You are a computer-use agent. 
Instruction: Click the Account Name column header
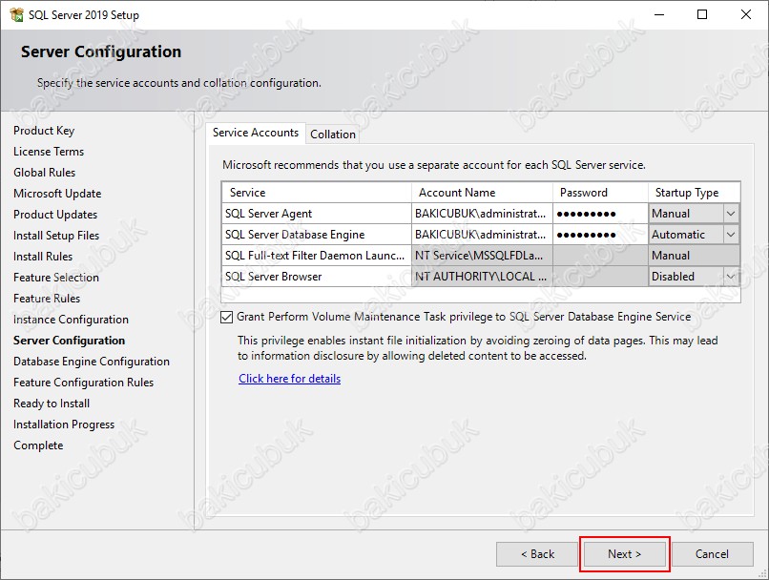[481, 193]
